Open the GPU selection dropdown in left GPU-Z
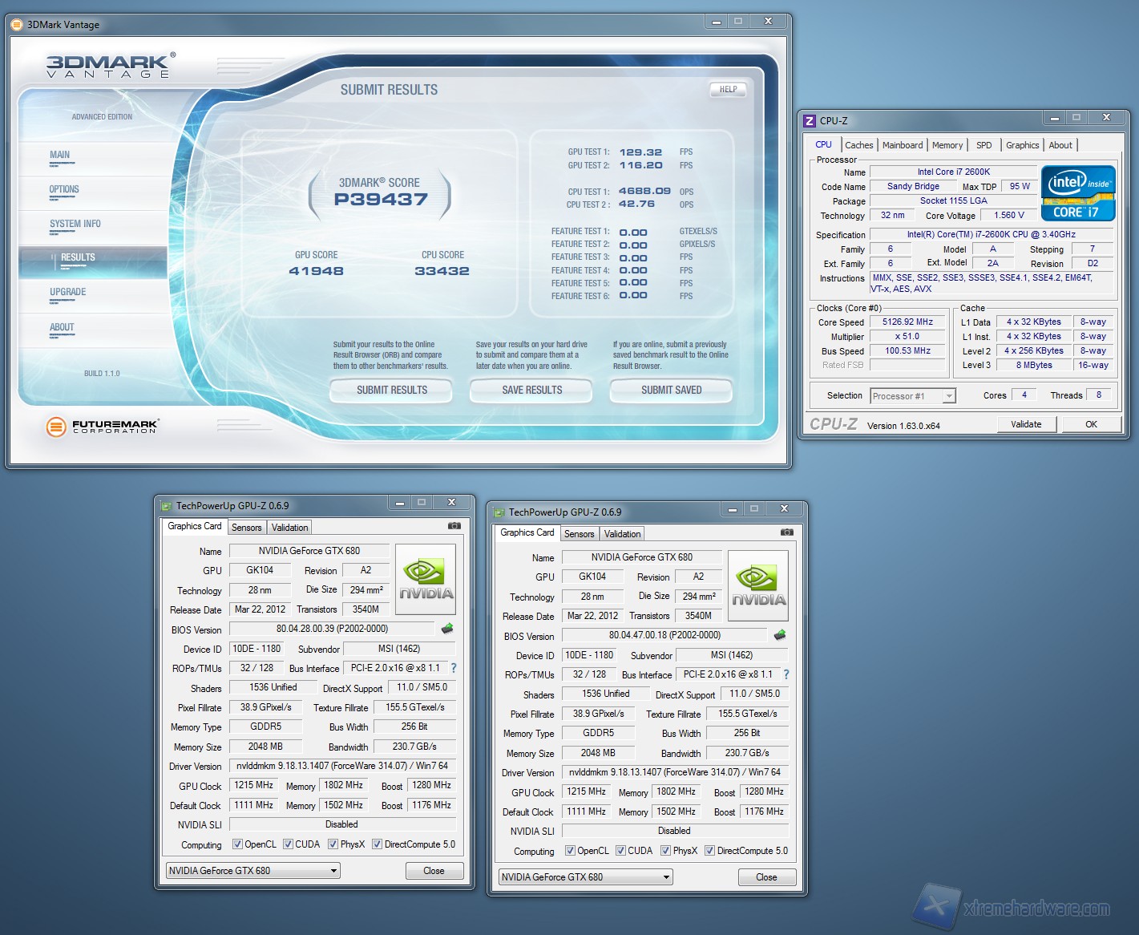 coord(253,871)
